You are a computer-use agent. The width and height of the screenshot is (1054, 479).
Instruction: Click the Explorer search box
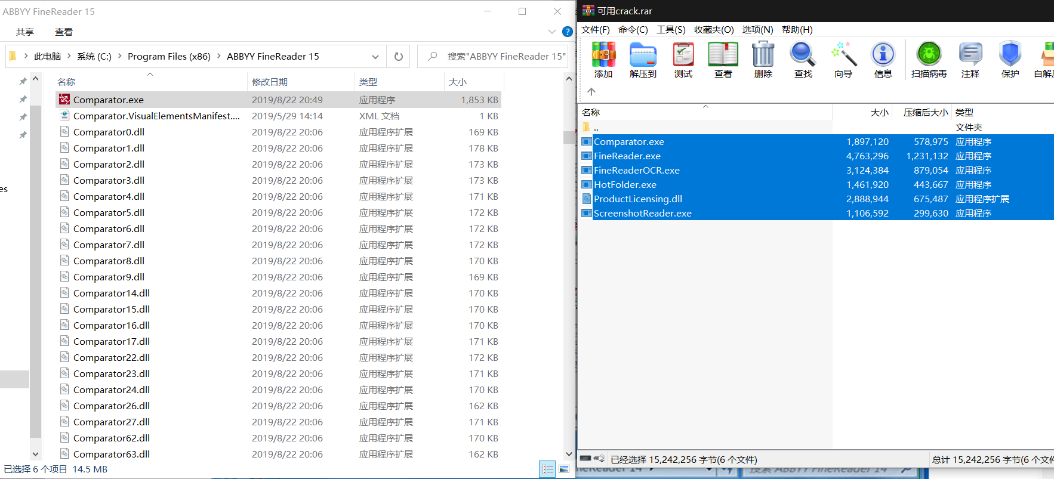[492, 57]
